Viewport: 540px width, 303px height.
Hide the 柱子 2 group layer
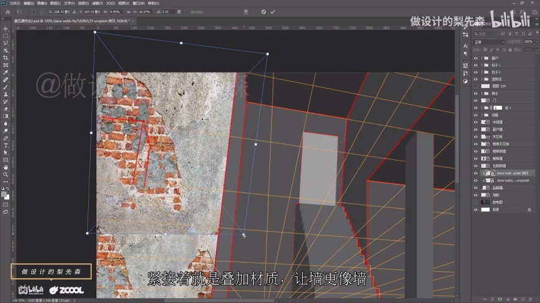pos(475,72)
